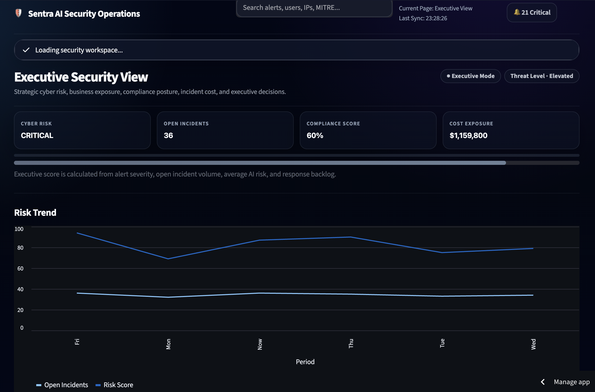Open the Cyber Risk CRITICAL card

tap(82, 130)
